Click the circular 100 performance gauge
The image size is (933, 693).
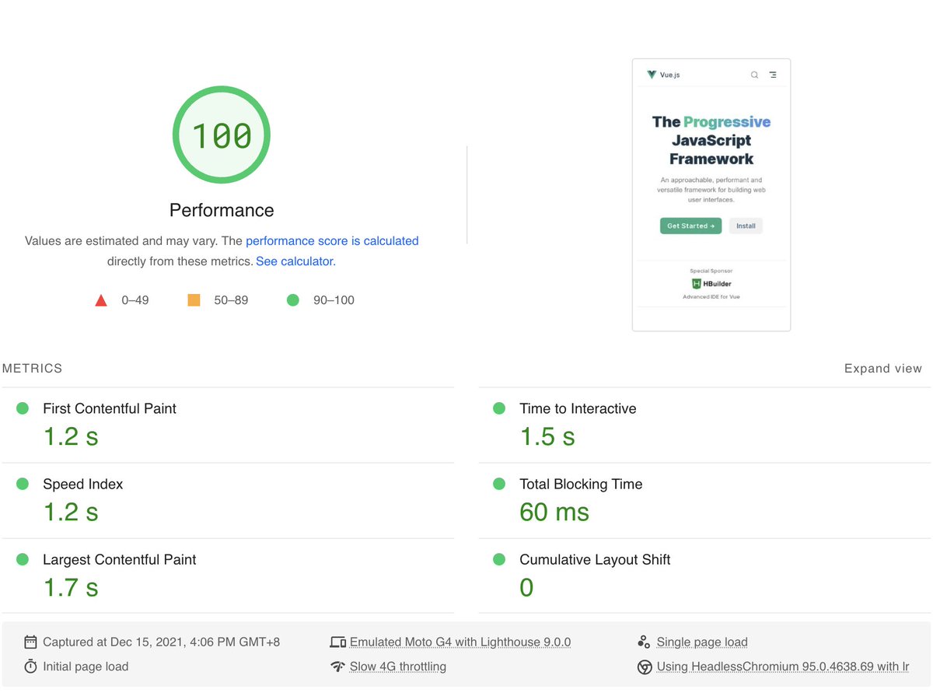pyautogui.click(x=222, y=135)
